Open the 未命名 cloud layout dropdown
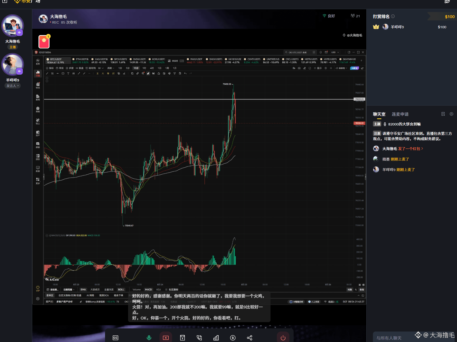The width and height of the screenshot is (457, 342). (x=342, y=68)
